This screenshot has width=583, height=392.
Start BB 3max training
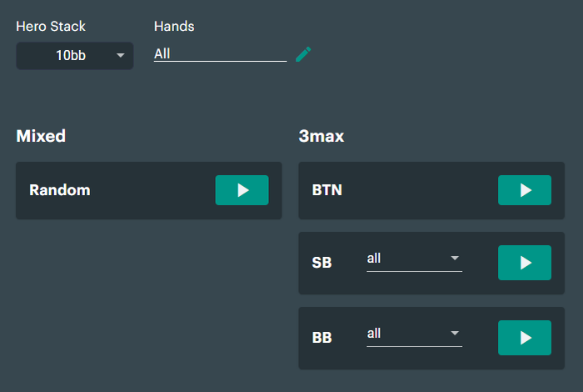pyautogui.click(x=524, y=338)
